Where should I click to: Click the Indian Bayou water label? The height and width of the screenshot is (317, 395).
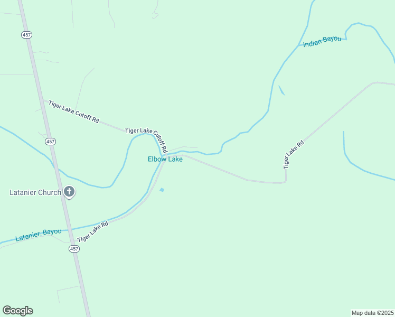tap(322, 42)
